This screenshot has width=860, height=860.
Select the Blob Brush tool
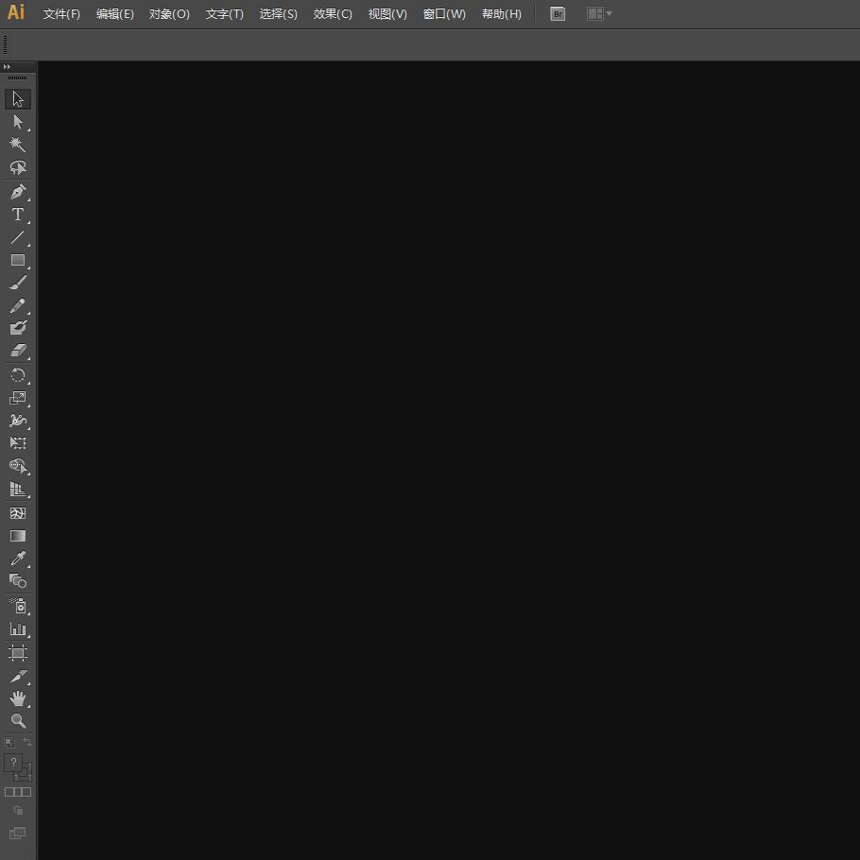click(x=18, y=328)
